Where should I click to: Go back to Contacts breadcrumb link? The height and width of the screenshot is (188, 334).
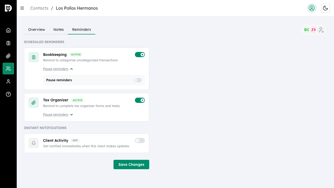click(39, 8)
